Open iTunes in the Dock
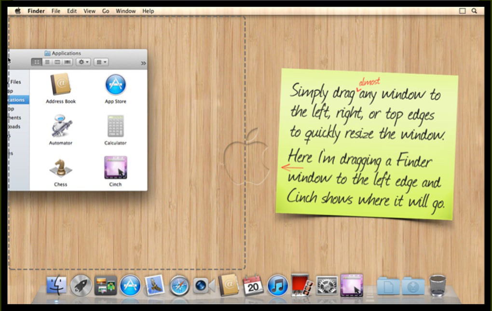The width and height of the screenshot is (492, 311). tap(277, 285)
